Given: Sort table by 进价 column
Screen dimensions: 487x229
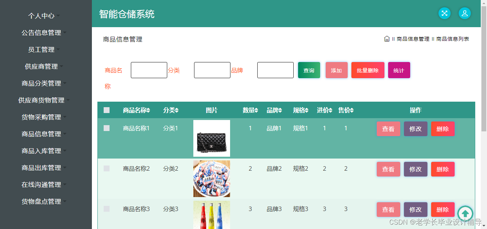Looking at the screenshot, I should (324, 110).
